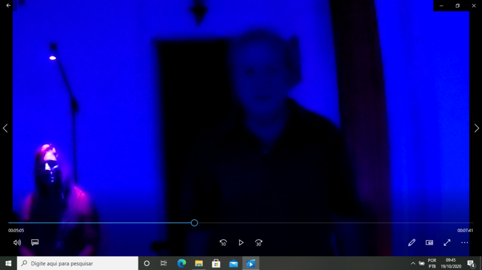Close the video player window
This screenshot has width=482, height=270.
[x=474, y=6]
